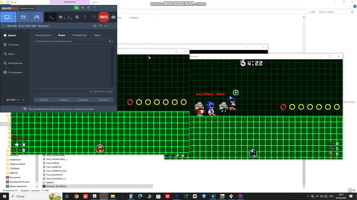Toggle speaker sound recording in Bandicam
The width and height of the screenshot is (357, 200).
61,17
